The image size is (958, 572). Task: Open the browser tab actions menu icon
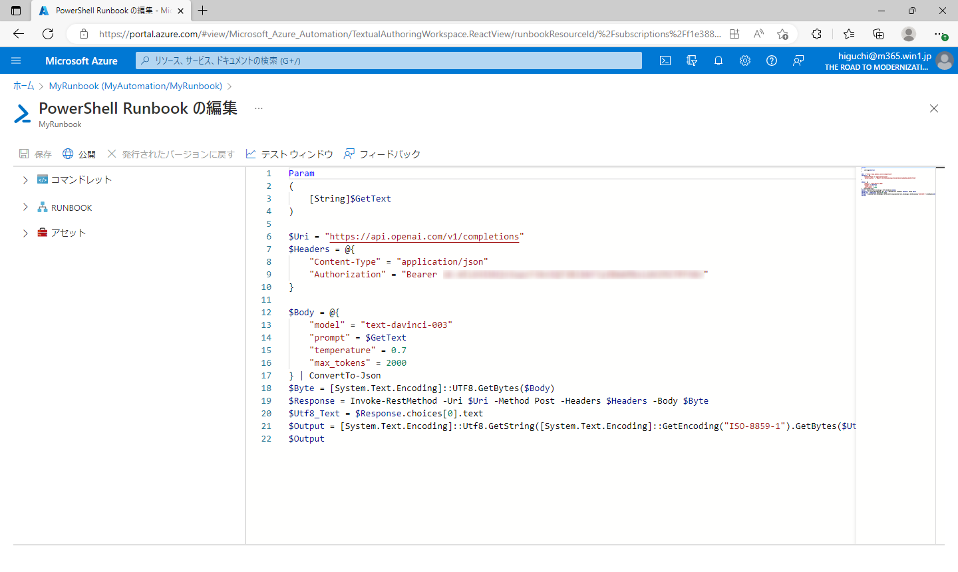coord(16,11)
